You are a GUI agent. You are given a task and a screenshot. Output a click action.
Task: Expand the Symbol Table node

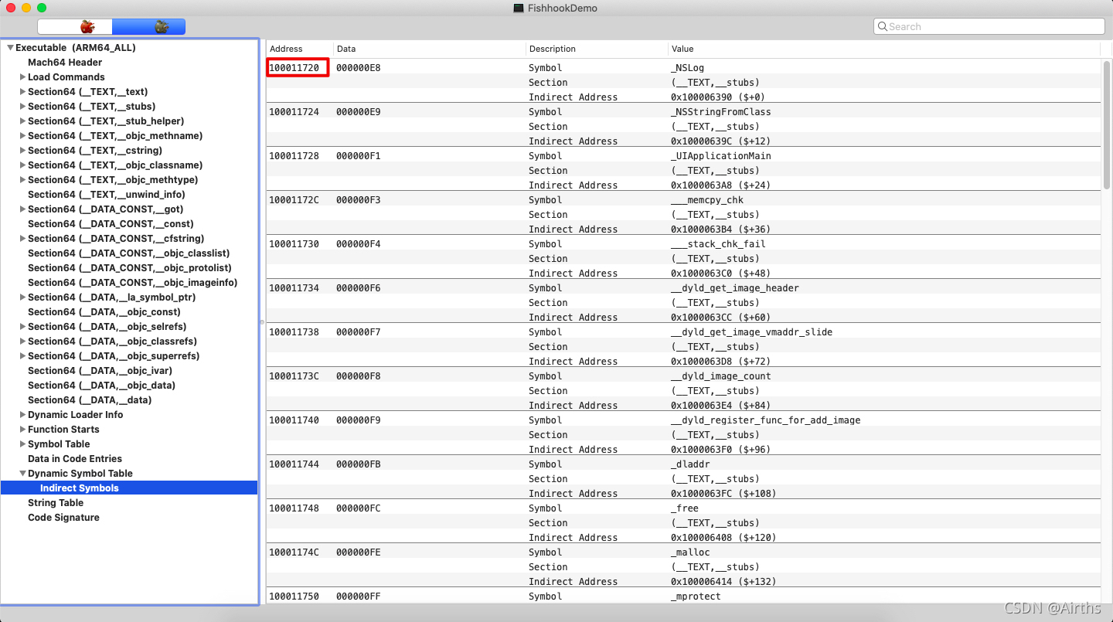coord(22,444)
